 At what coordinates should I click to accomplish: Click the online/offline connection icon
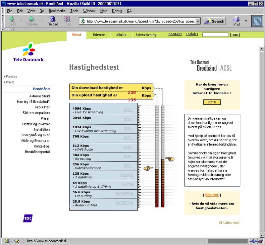pyautogui.click(x=253, y=241)
